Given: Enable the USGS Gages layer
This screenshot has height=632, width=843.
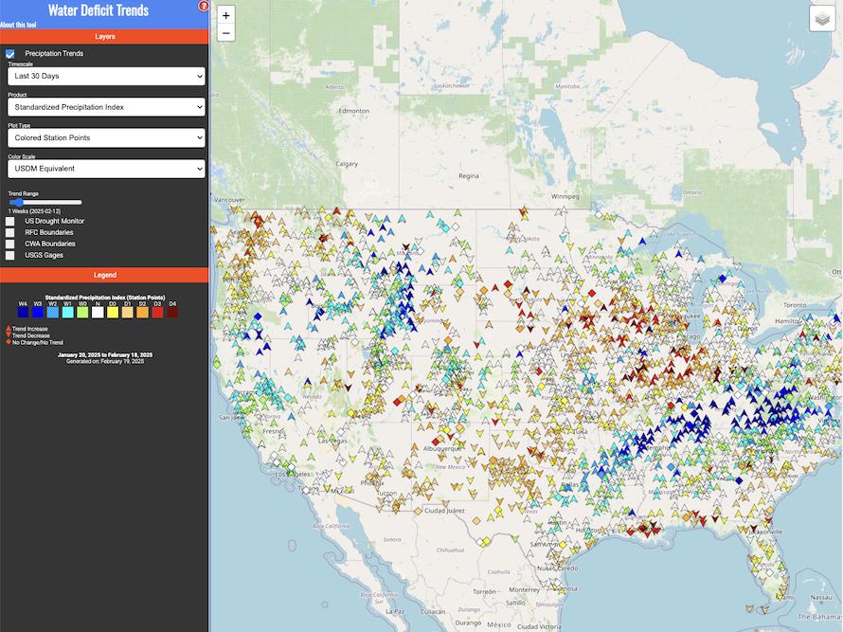Looking at the screenshot, I should coord(9,255).
